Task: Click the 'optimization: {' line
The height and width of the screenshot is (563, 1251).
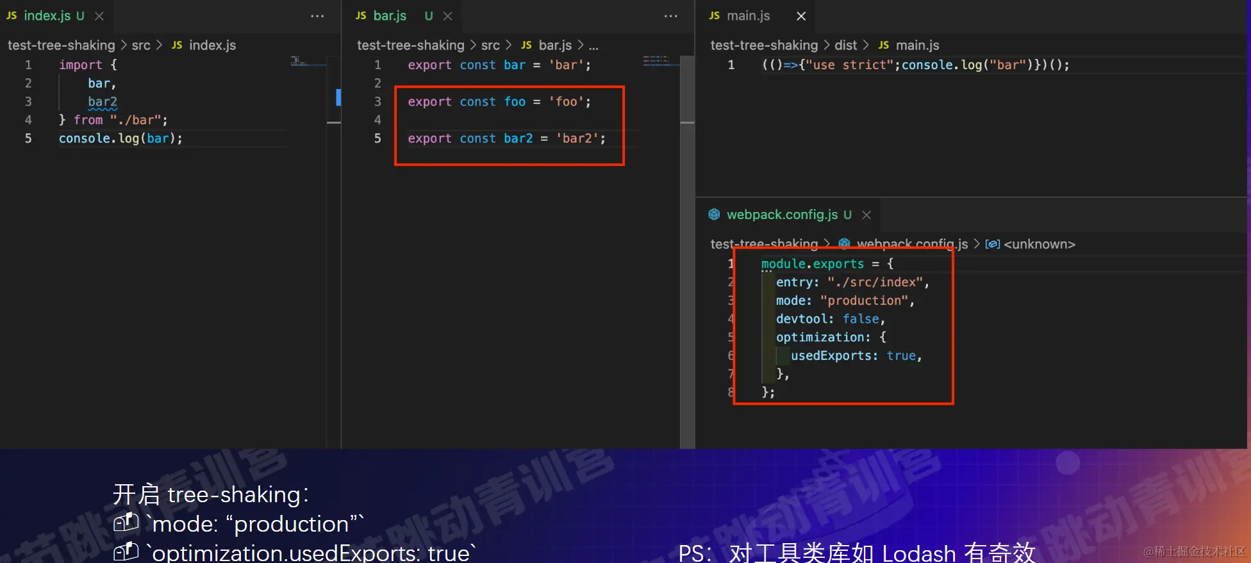Action: click(831, 338)
